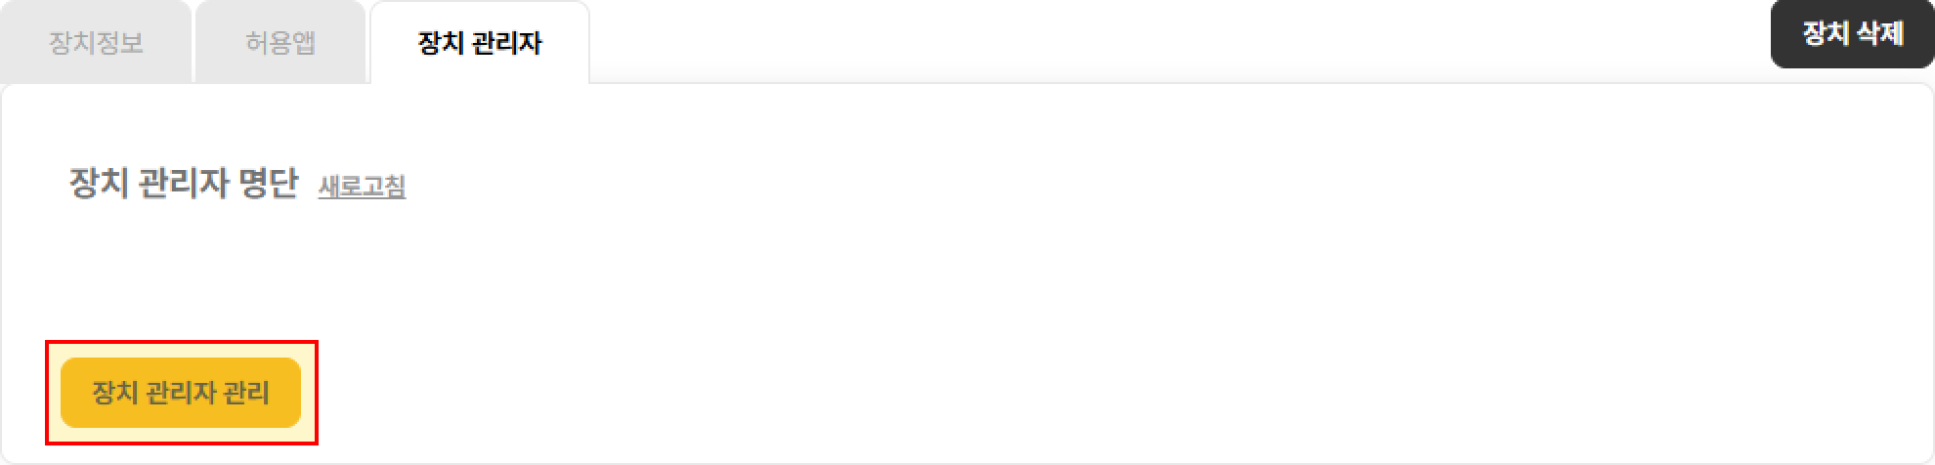This screenshot has width=1935, height=465.
Task: Remove the device with 장치 삭제
Action: click(x=1852, y=34)
